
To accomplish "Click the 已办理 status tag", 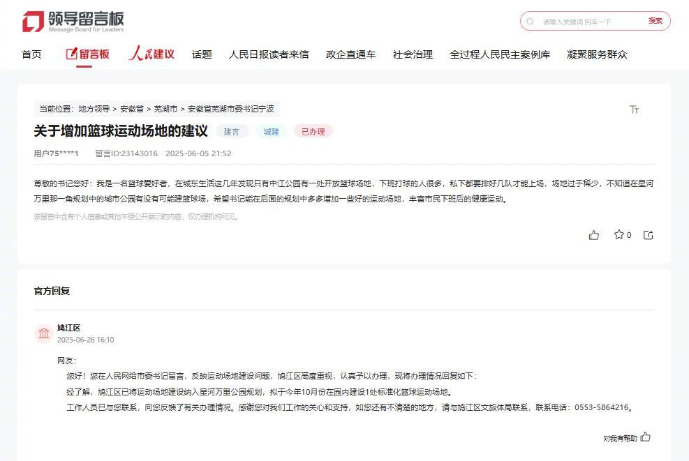I will (x=313, y=132).
